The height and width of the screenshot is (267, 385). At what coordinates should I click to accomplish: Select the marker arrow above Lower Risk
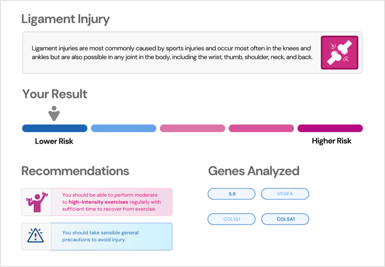pos(54,113)
